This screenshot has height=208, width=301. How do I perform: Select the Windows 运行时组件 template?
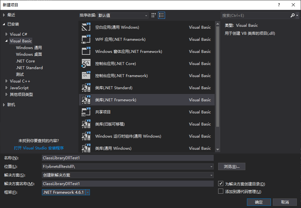(x=128, y=136)
